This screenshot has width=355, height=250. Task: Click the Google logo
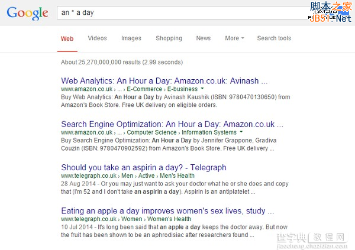pos(27,13)
